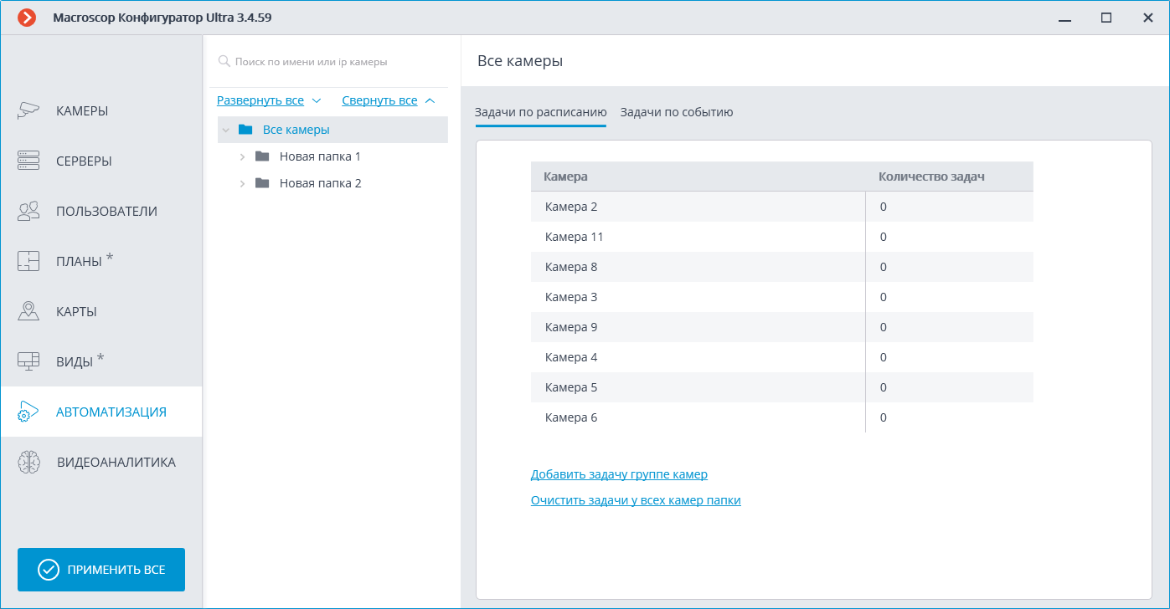Click the folder icon of Новая папка 2
The width and height of the screenshot is (1170, 609).
262,183
